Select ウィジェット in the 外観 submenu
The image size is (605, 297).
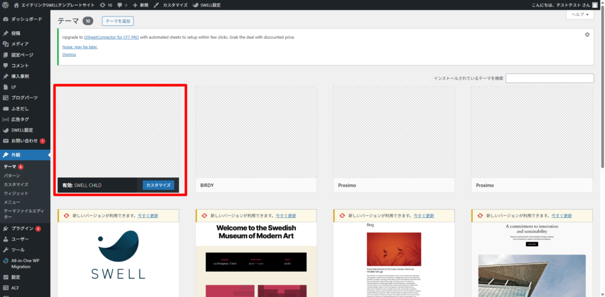click(16, 193)
